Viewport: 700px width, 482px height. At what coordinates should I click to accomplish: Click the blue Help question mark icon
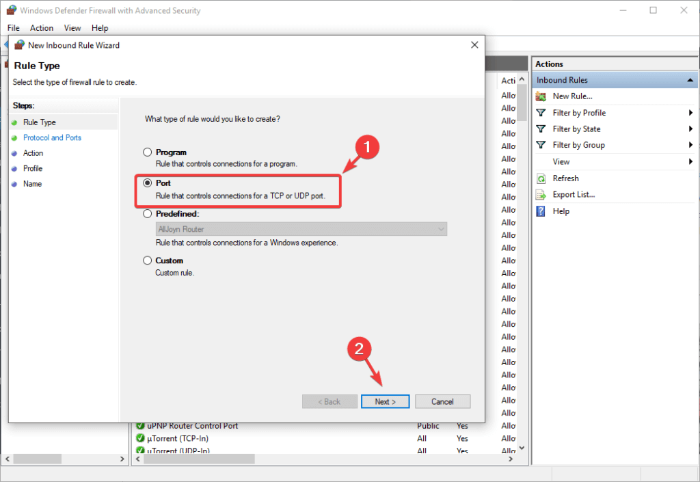[x=541, y=211]
